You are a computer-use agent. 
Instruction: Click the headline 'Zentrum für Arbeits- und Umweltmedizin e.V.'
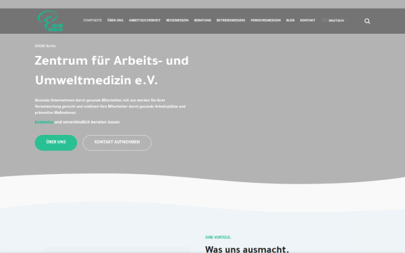click(x=112, y=70)
